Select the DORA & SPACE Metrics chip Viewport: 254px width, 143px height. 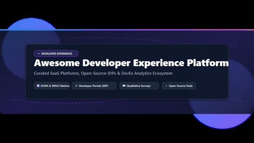[51, 86]
